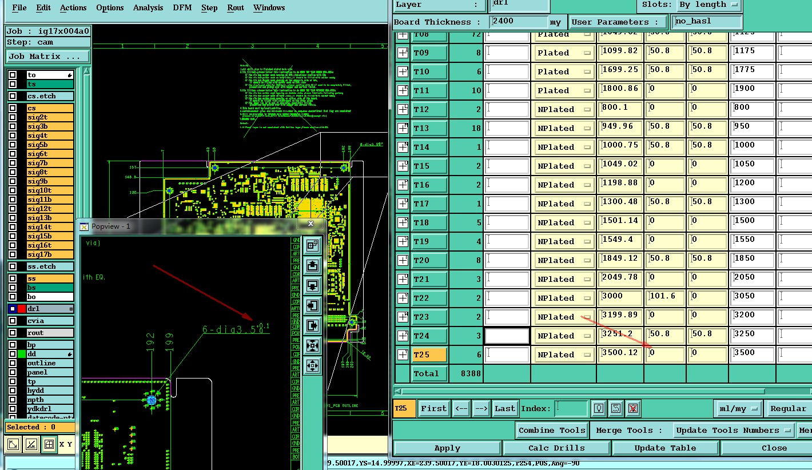Toggle the checkbox for layer sig2t
The height and width of the screenshot is (470, 812).
[13, 117]
